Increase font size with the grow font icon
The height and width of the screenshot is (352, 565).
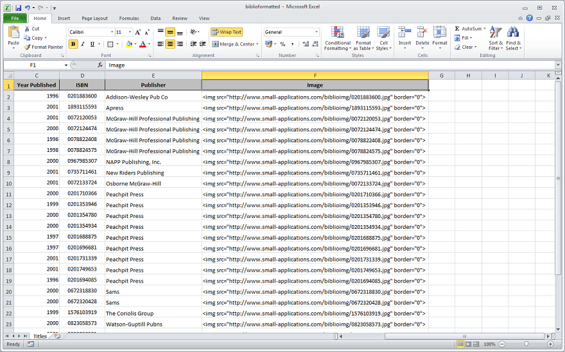click(137, 33)
